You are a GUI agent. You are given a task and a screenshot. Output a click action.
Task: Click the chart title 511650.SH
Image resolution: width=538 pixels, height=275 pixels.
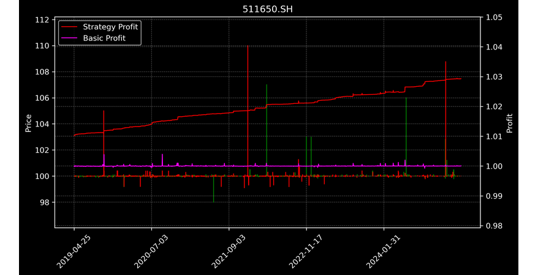point(268,9)
